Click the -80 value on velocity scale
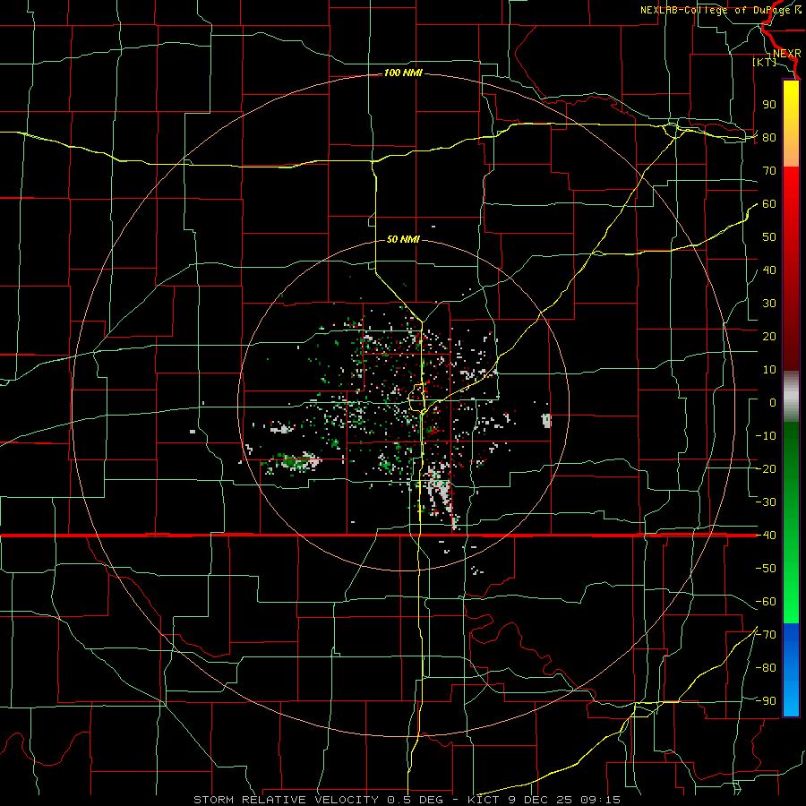 pos(766,668)
